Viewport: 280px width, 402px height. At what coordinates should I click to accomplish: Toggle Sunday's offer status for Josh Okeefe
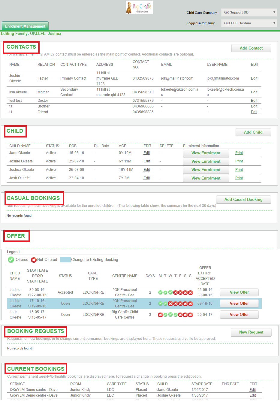point(190,315)
